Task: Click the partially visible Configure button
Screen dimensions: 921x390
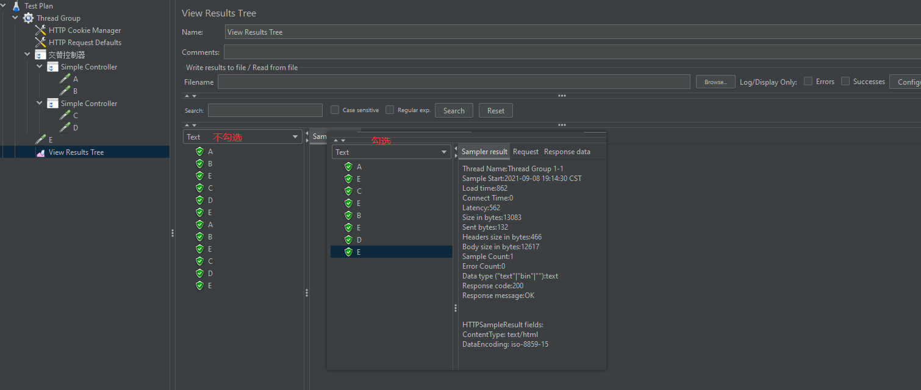Action: (905, 82)
